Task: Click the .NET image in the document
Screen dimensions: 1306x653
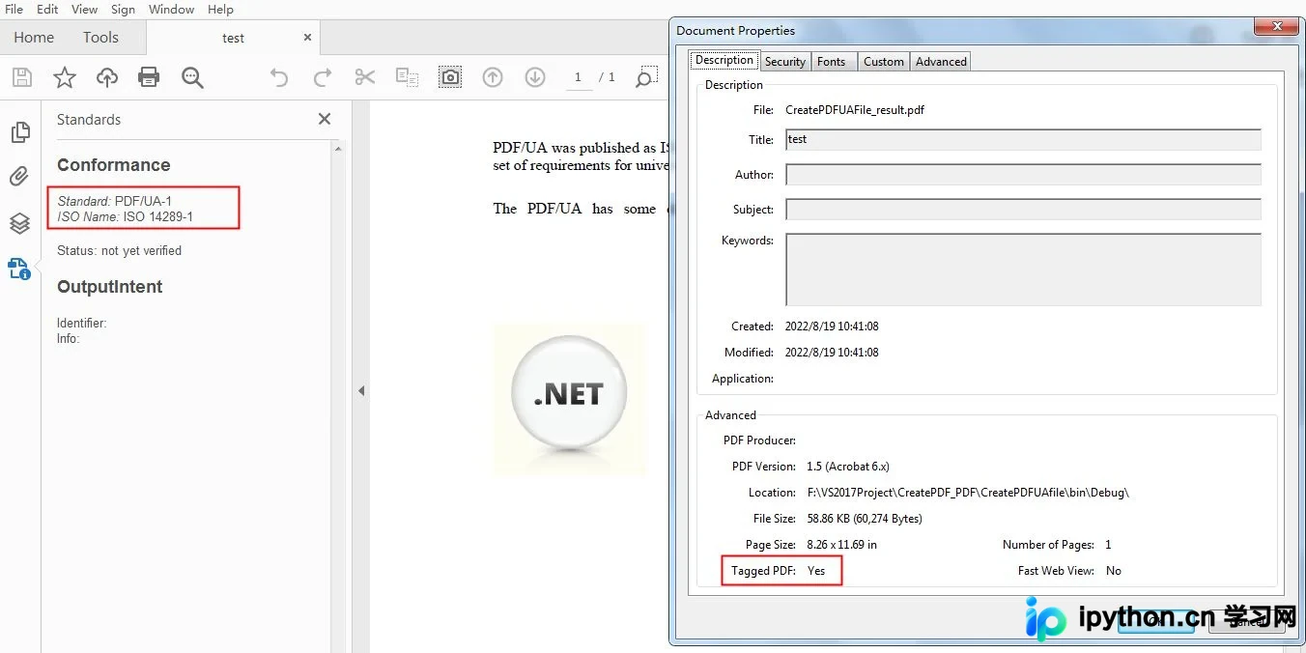Action: point(569,399)
